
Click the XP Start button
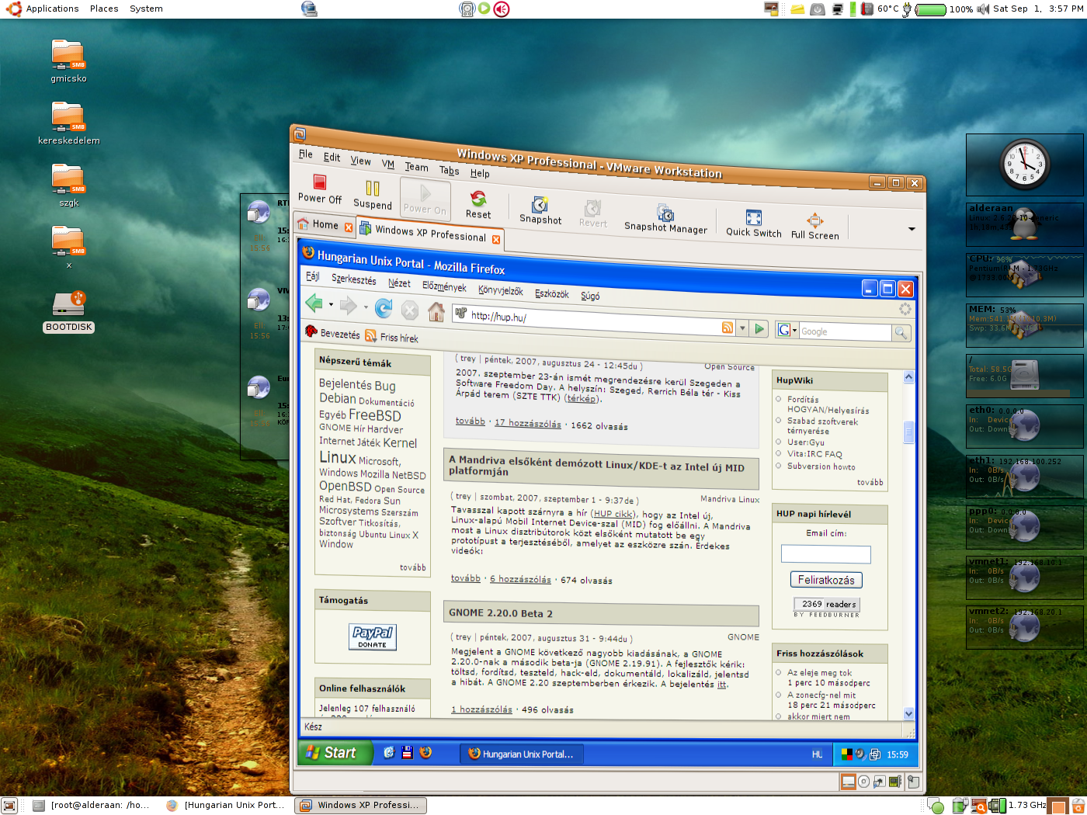[335, 752]
